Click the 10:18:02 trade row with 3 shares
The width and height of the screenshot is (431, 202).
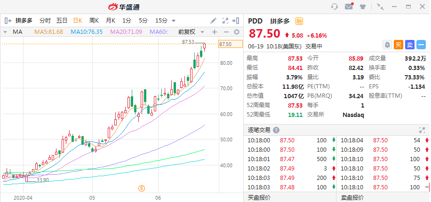coord(290,169)
